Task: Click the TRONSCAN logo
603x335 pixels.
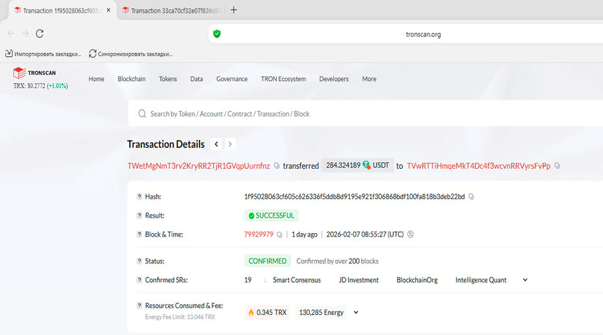Action: [34, 72]
